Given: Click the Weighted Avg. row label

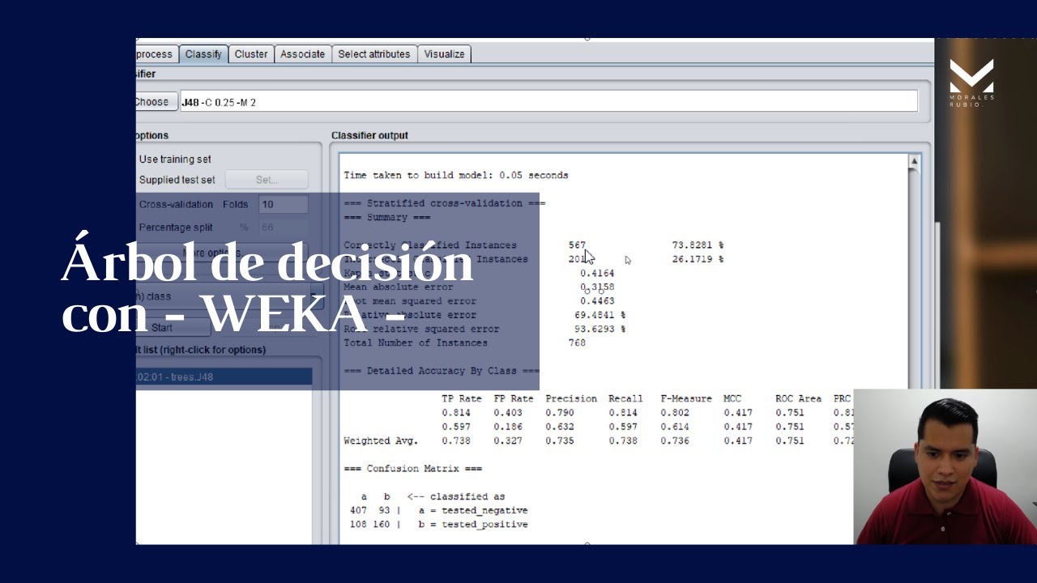Looking at the screenshot, I should tap(381, 440).
